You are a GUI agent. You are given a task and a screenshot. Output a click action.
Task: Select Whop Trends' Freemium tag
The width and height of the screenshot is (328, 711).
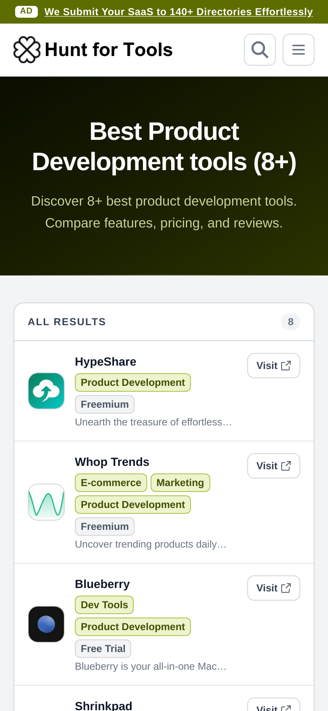[105, 527]
